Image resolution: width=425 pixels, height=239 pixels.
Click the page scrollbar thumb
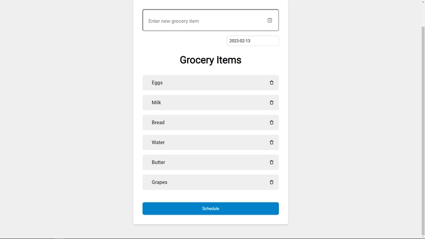pyautogui.click(x=423, y=130)
